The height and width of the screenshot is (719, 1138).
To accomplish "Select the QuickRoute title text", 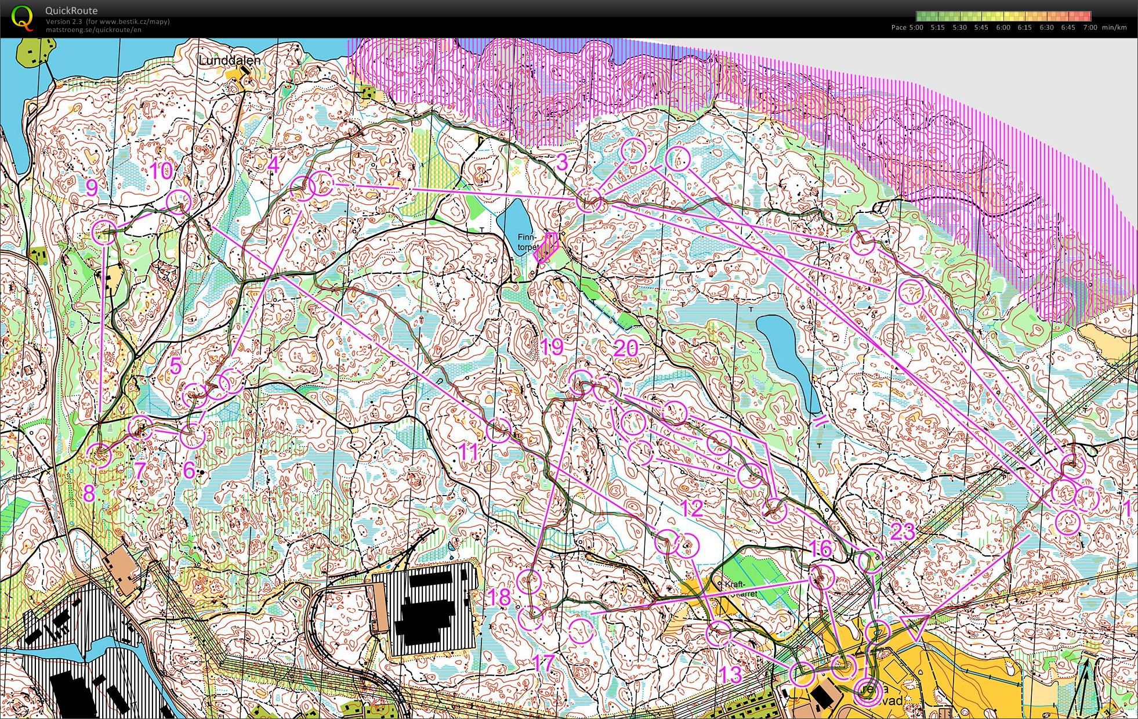I will point(71,10).
